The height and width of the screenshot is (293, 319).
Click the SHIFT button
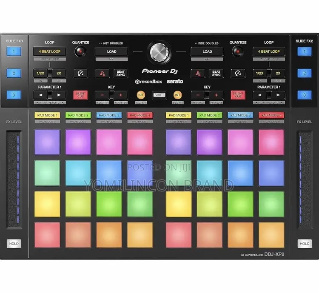coord(159,95)
